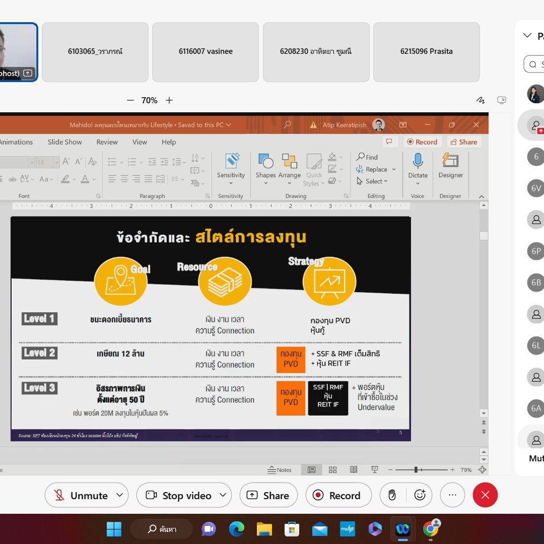Open more meeting options ellipsis

(453, 496)
